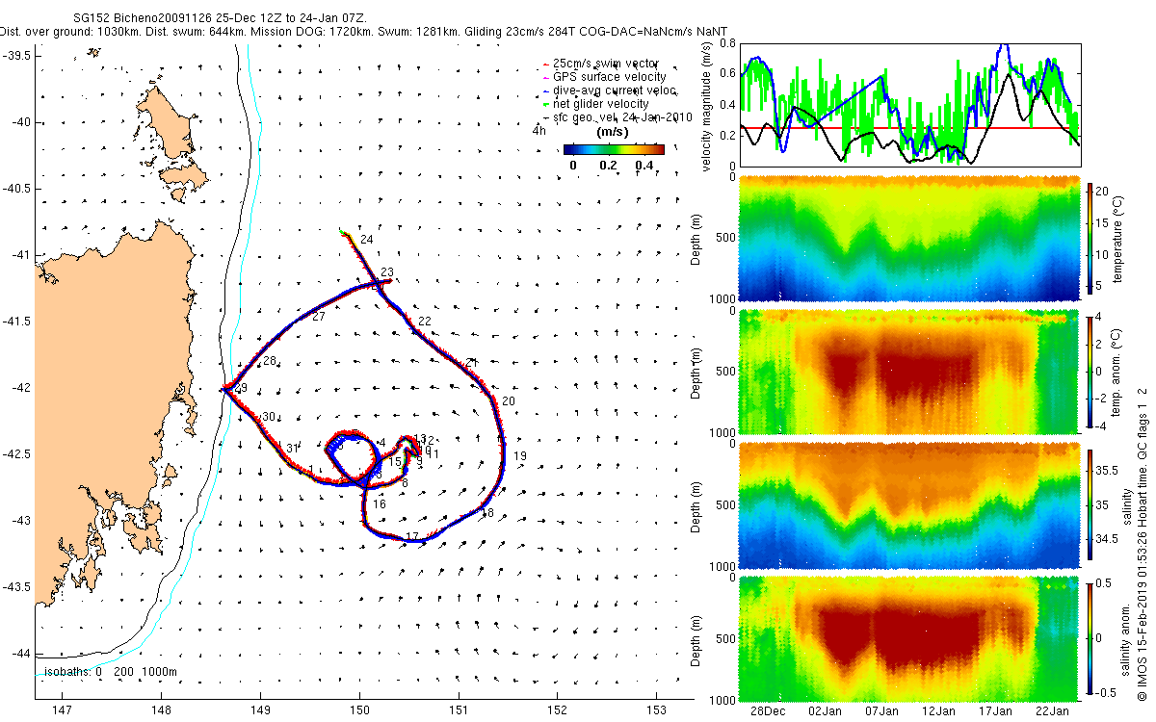
Task: Click day 29 marker near the coast
Action: click(241, 387)
